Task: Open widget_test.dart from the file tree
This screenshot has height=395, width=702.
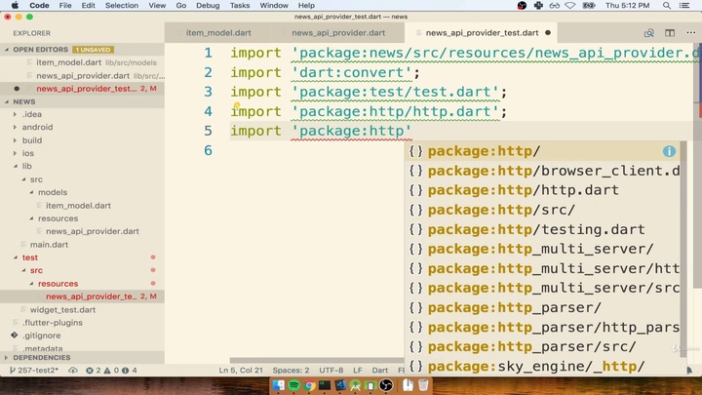Action: (x=62, y=310)
